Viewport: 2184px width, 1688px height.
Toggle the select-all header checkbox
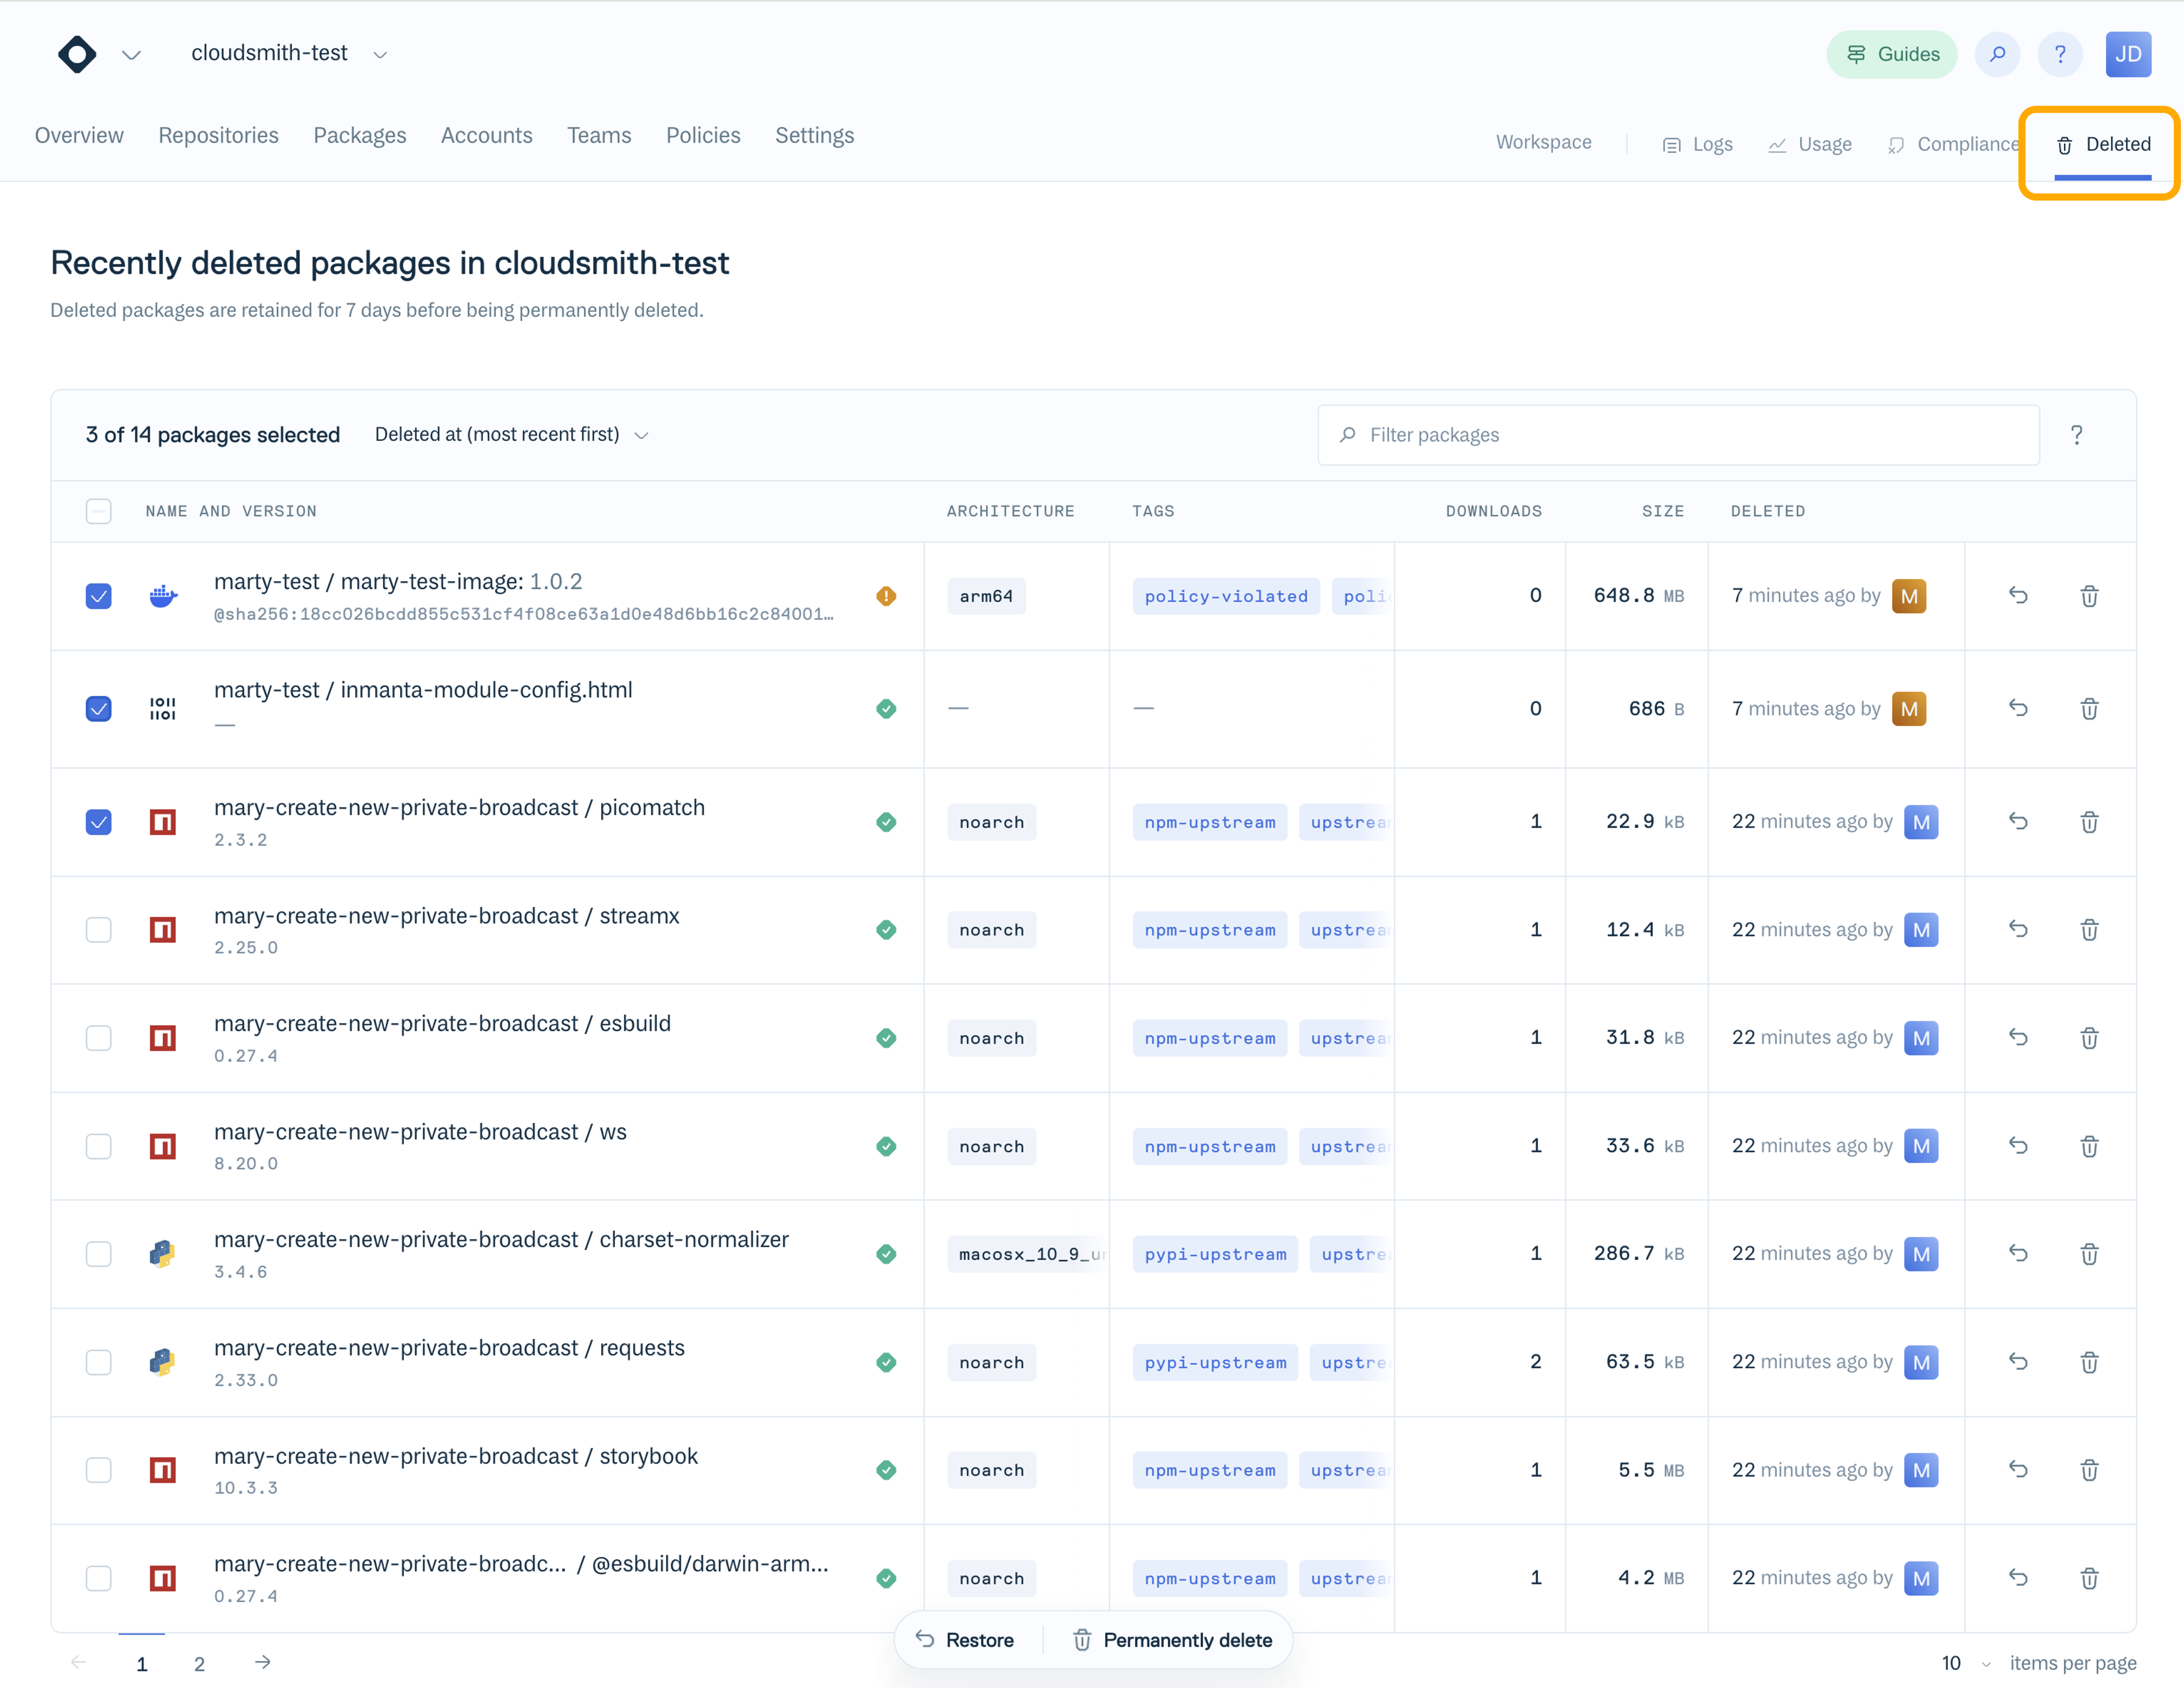pos(98,511)
